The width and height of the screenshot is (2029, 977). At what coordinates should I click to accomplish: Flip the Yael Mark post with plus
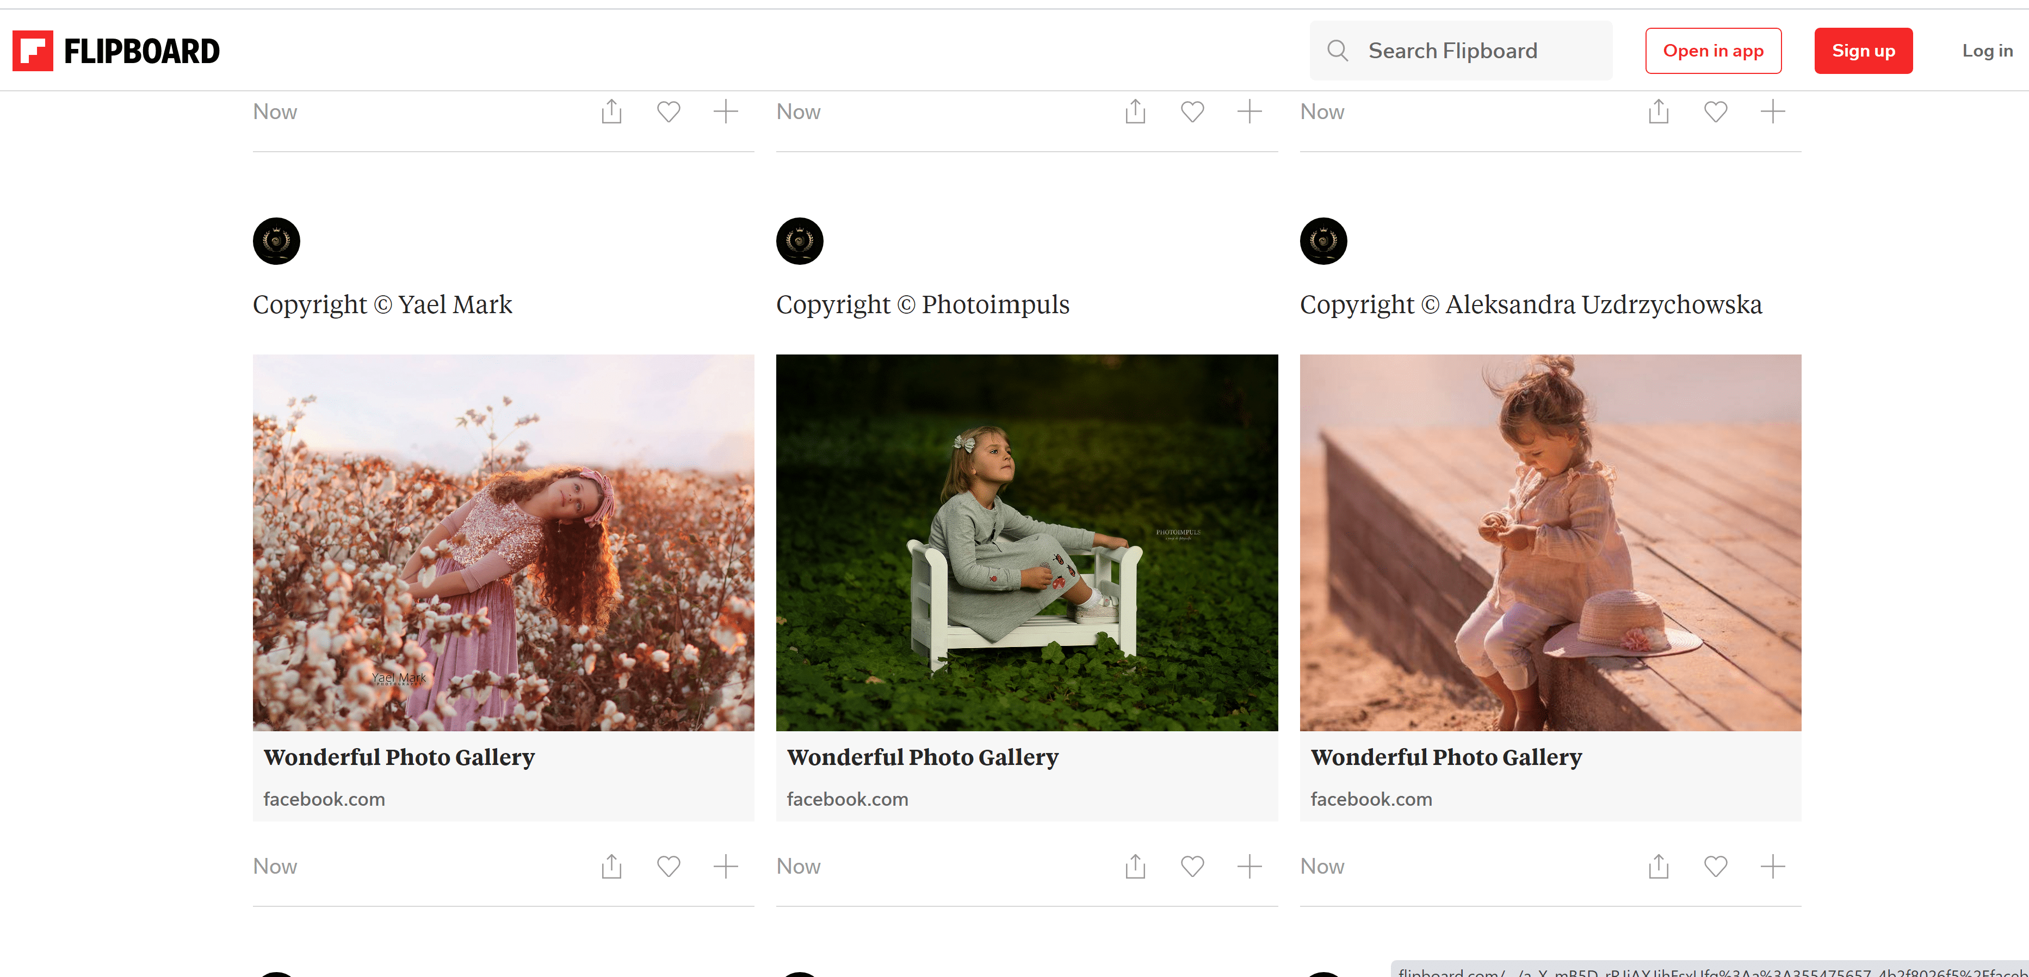click(x=726, y=867)
